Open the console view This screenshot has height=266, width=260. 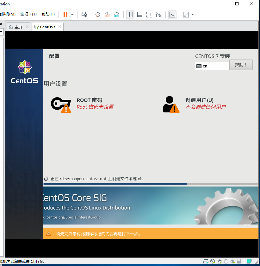172,15
